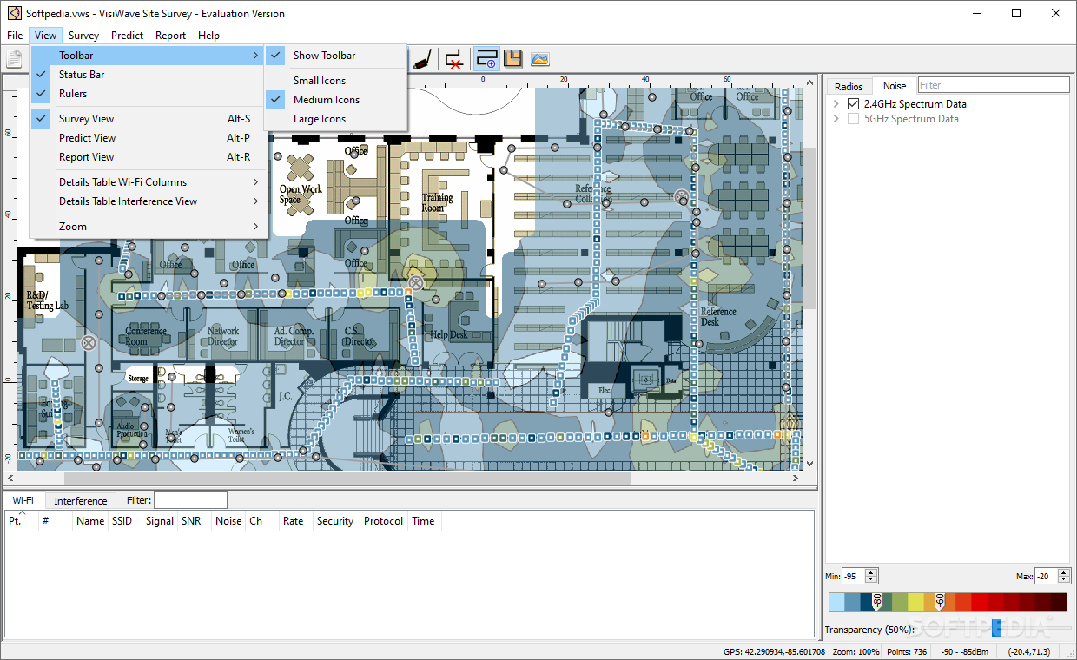This screenshot has width=1077, height=660.
Task: Click the Filter field in Radios panel
Action: (994, 85)
